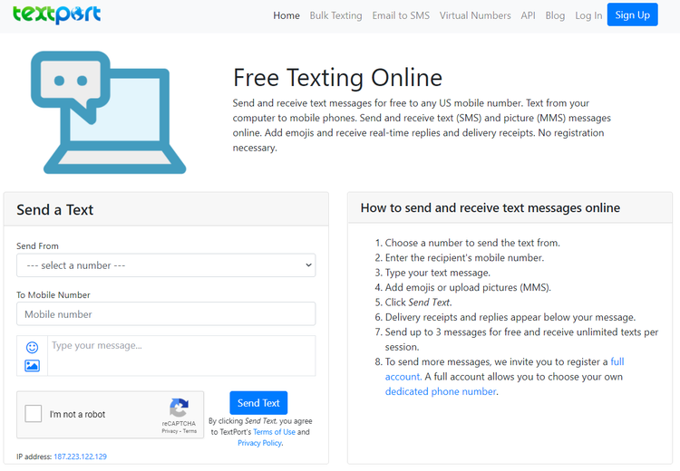The width and height of the screenshot is (680, 471).
Task: Click step Click Send Text
Action: click(x=419, y=302)
